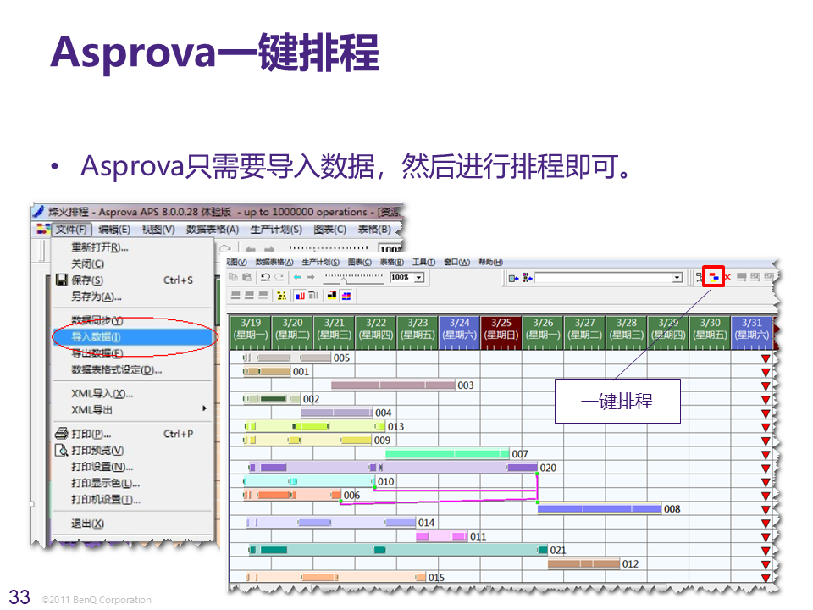813x610 pixels.
Task: Click the 3/28 (星期三) date header
Action: [627, 330]
